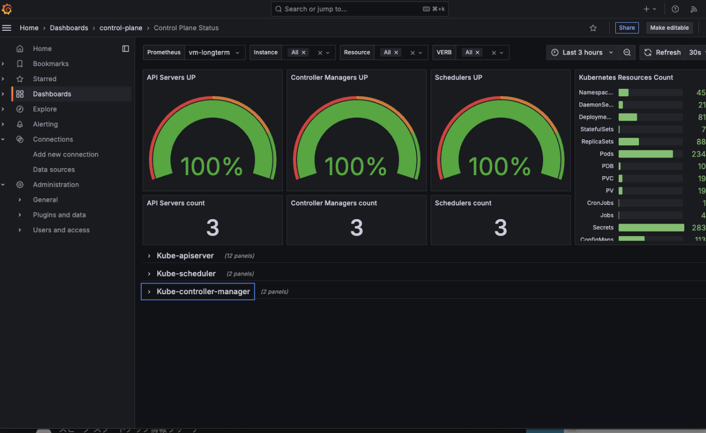
Task: Remove the All tag from Resource filter
Action: [x=396, y=52]
